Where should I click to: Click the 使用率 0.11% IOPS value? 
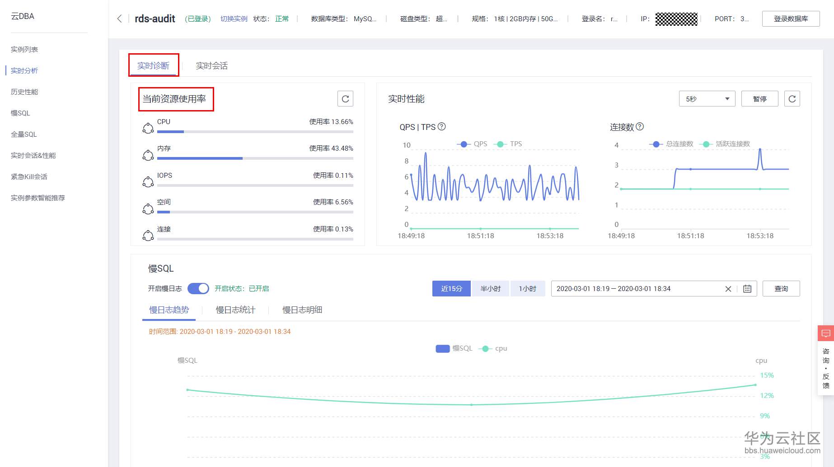pos(333,176)
